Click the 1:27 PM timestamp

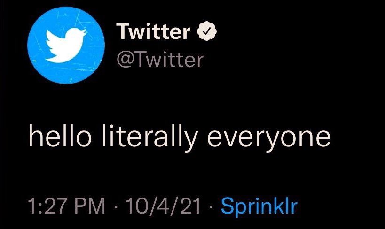point(66,206)
